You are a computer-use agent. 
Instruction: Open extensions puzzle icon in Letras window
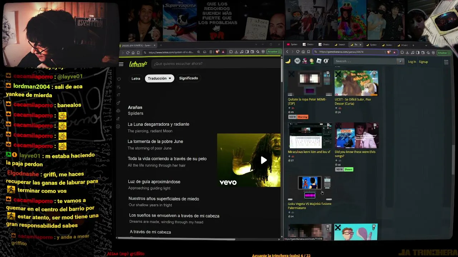click(x=231, y=52)
